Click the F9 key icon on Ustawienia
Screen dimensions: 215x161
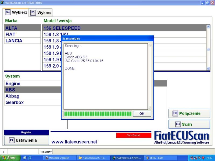(x=12, y=140)
